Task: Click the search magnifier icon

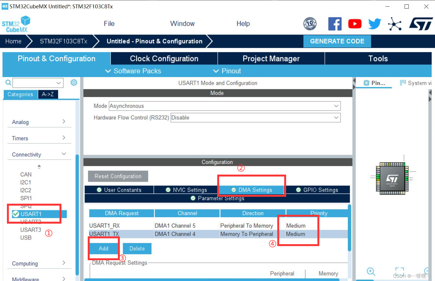Action: click(x=8, y=83)
